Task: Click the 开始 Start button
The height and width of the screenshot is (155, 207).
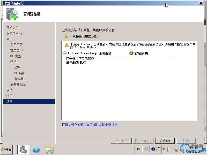Action: (x=6, y=149)
